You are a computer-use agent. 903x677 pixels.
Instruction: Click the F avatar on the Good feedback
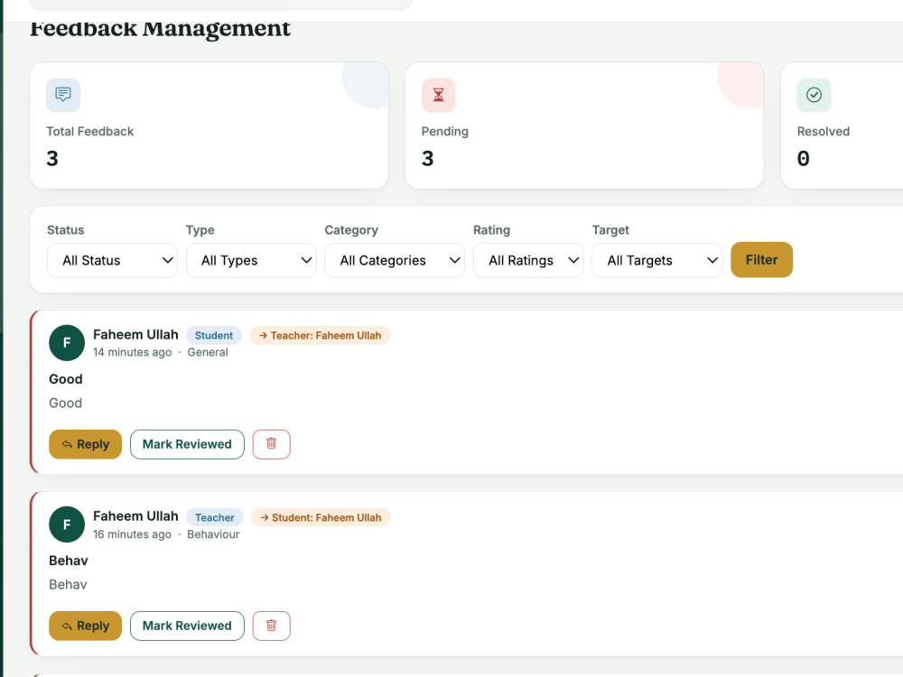pyautogui.click(x=67, y=343)
